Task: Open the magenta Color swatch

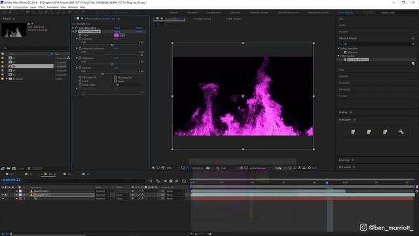Action: [117, 35]
